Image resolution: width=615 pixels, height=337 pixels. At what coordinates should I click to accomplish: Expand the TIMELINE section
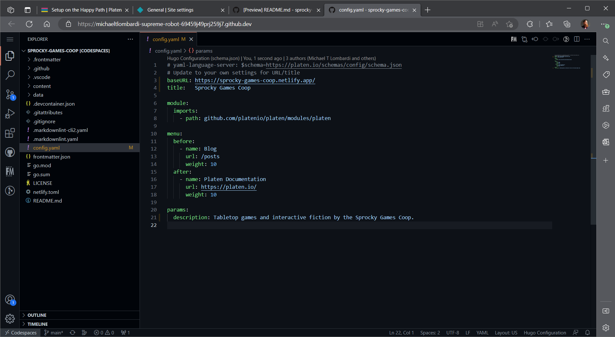coord(38,324)
